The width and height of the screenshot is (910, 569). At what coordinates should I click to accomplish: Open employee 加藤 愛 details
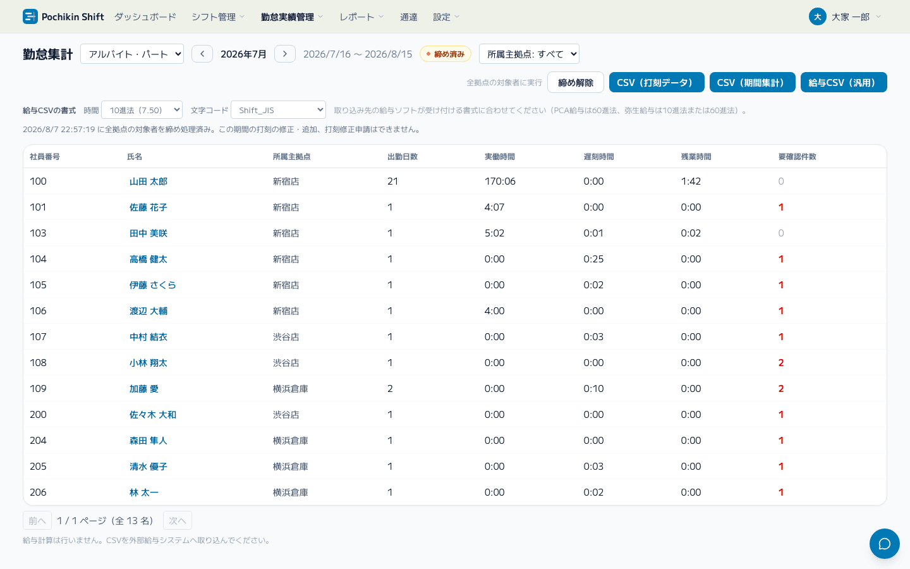click(144, 389)
